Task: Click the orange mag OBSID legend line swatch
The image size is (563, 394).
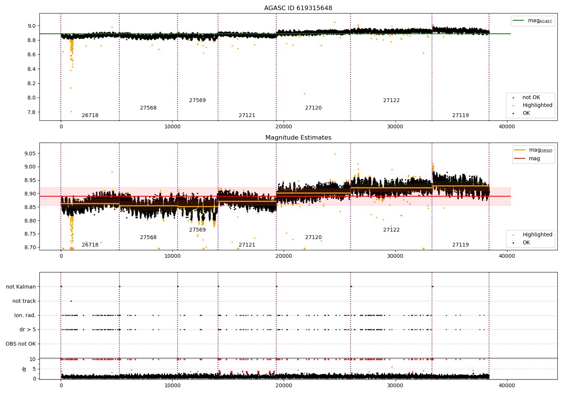Action: click(x=519, y=150)
